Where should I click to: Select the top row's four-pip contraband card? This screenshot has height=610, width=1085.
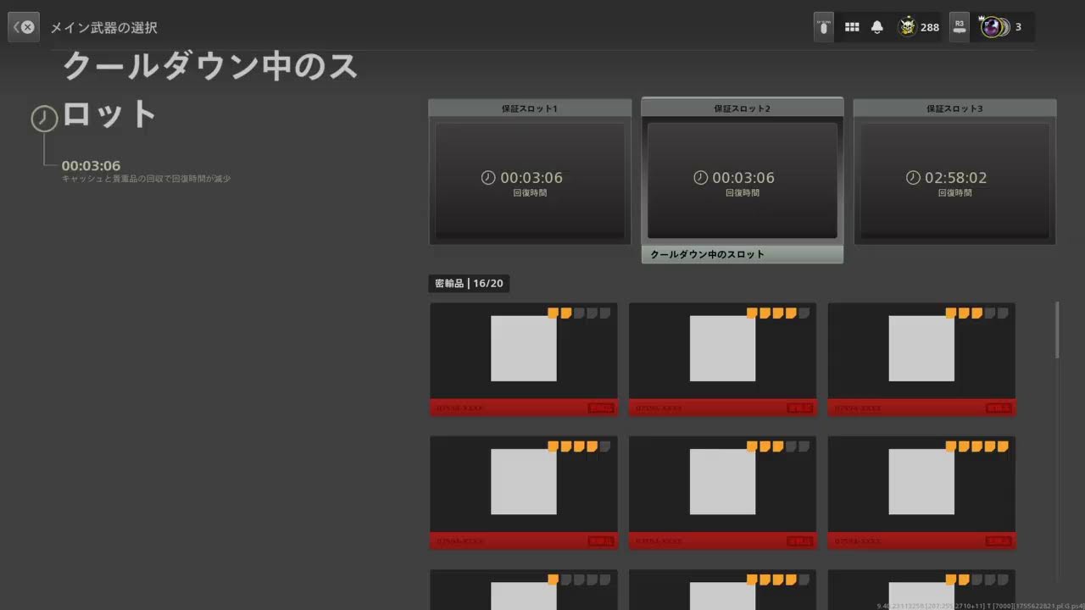[x=722, y=360]
